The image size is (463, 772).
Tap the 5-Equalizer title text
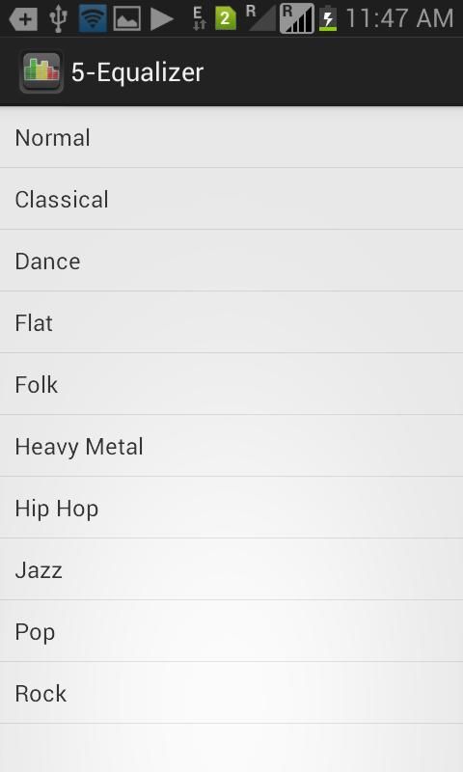(x=137, y=73)
